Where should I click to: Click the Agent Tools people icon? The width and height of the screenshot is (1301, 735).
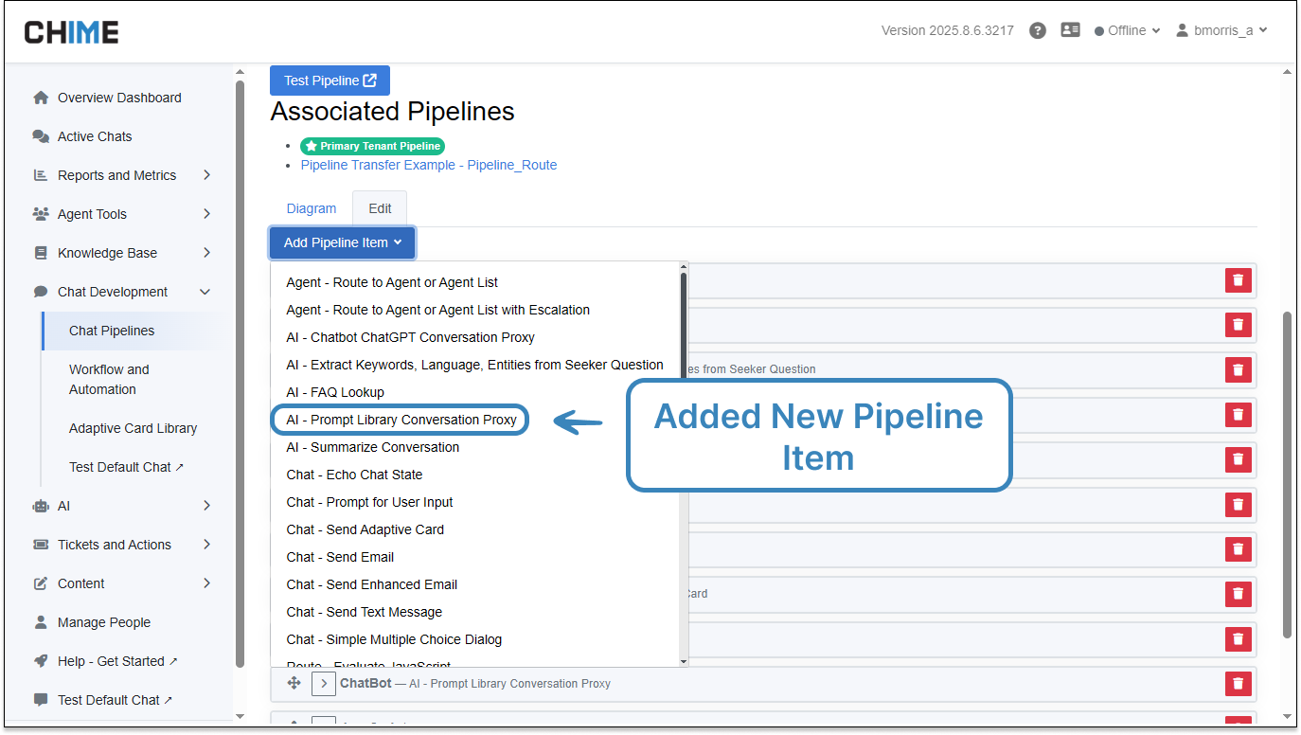[x=41, y=214]
